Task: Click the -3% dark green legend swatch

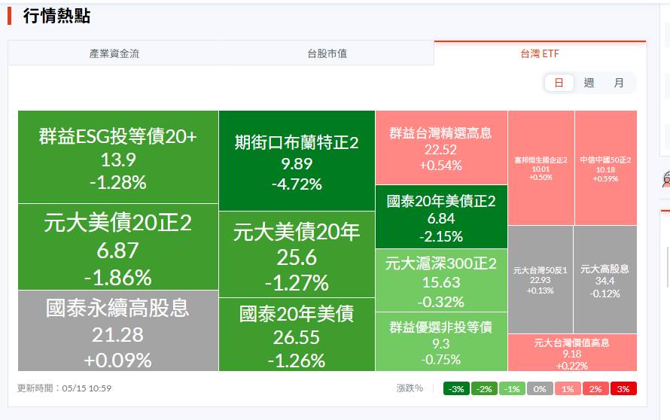Action: pos(457,389)
